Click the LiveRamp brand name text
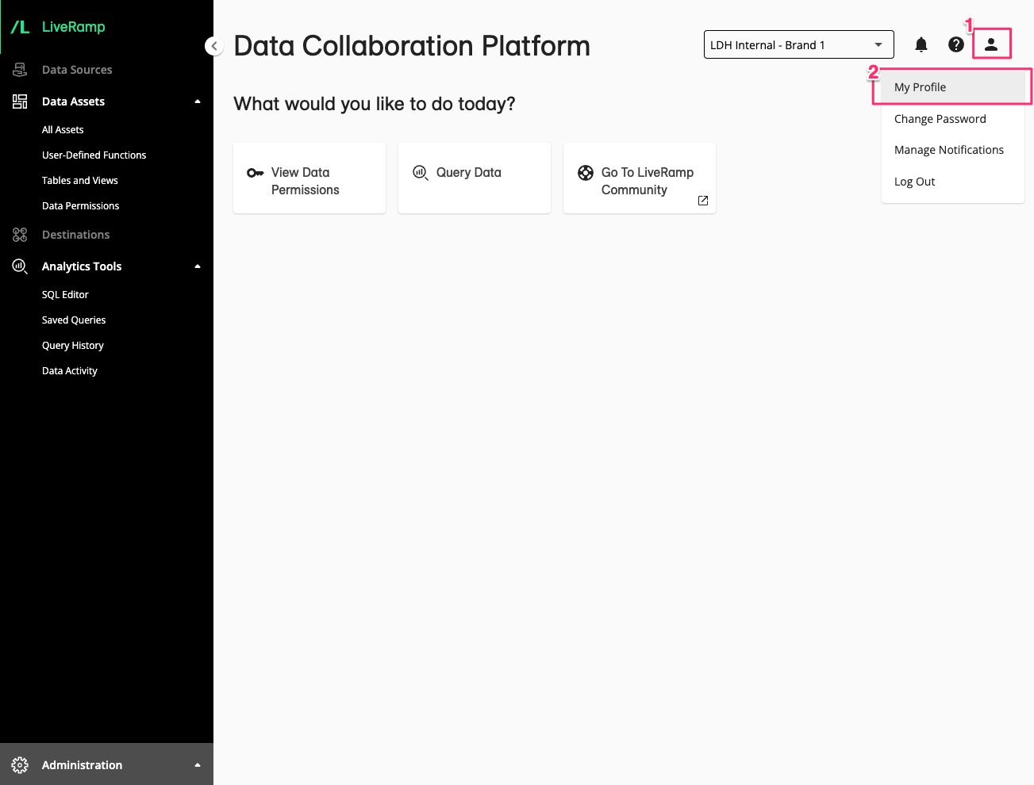This screenshot has width=1034, height=785. point(73,27)
